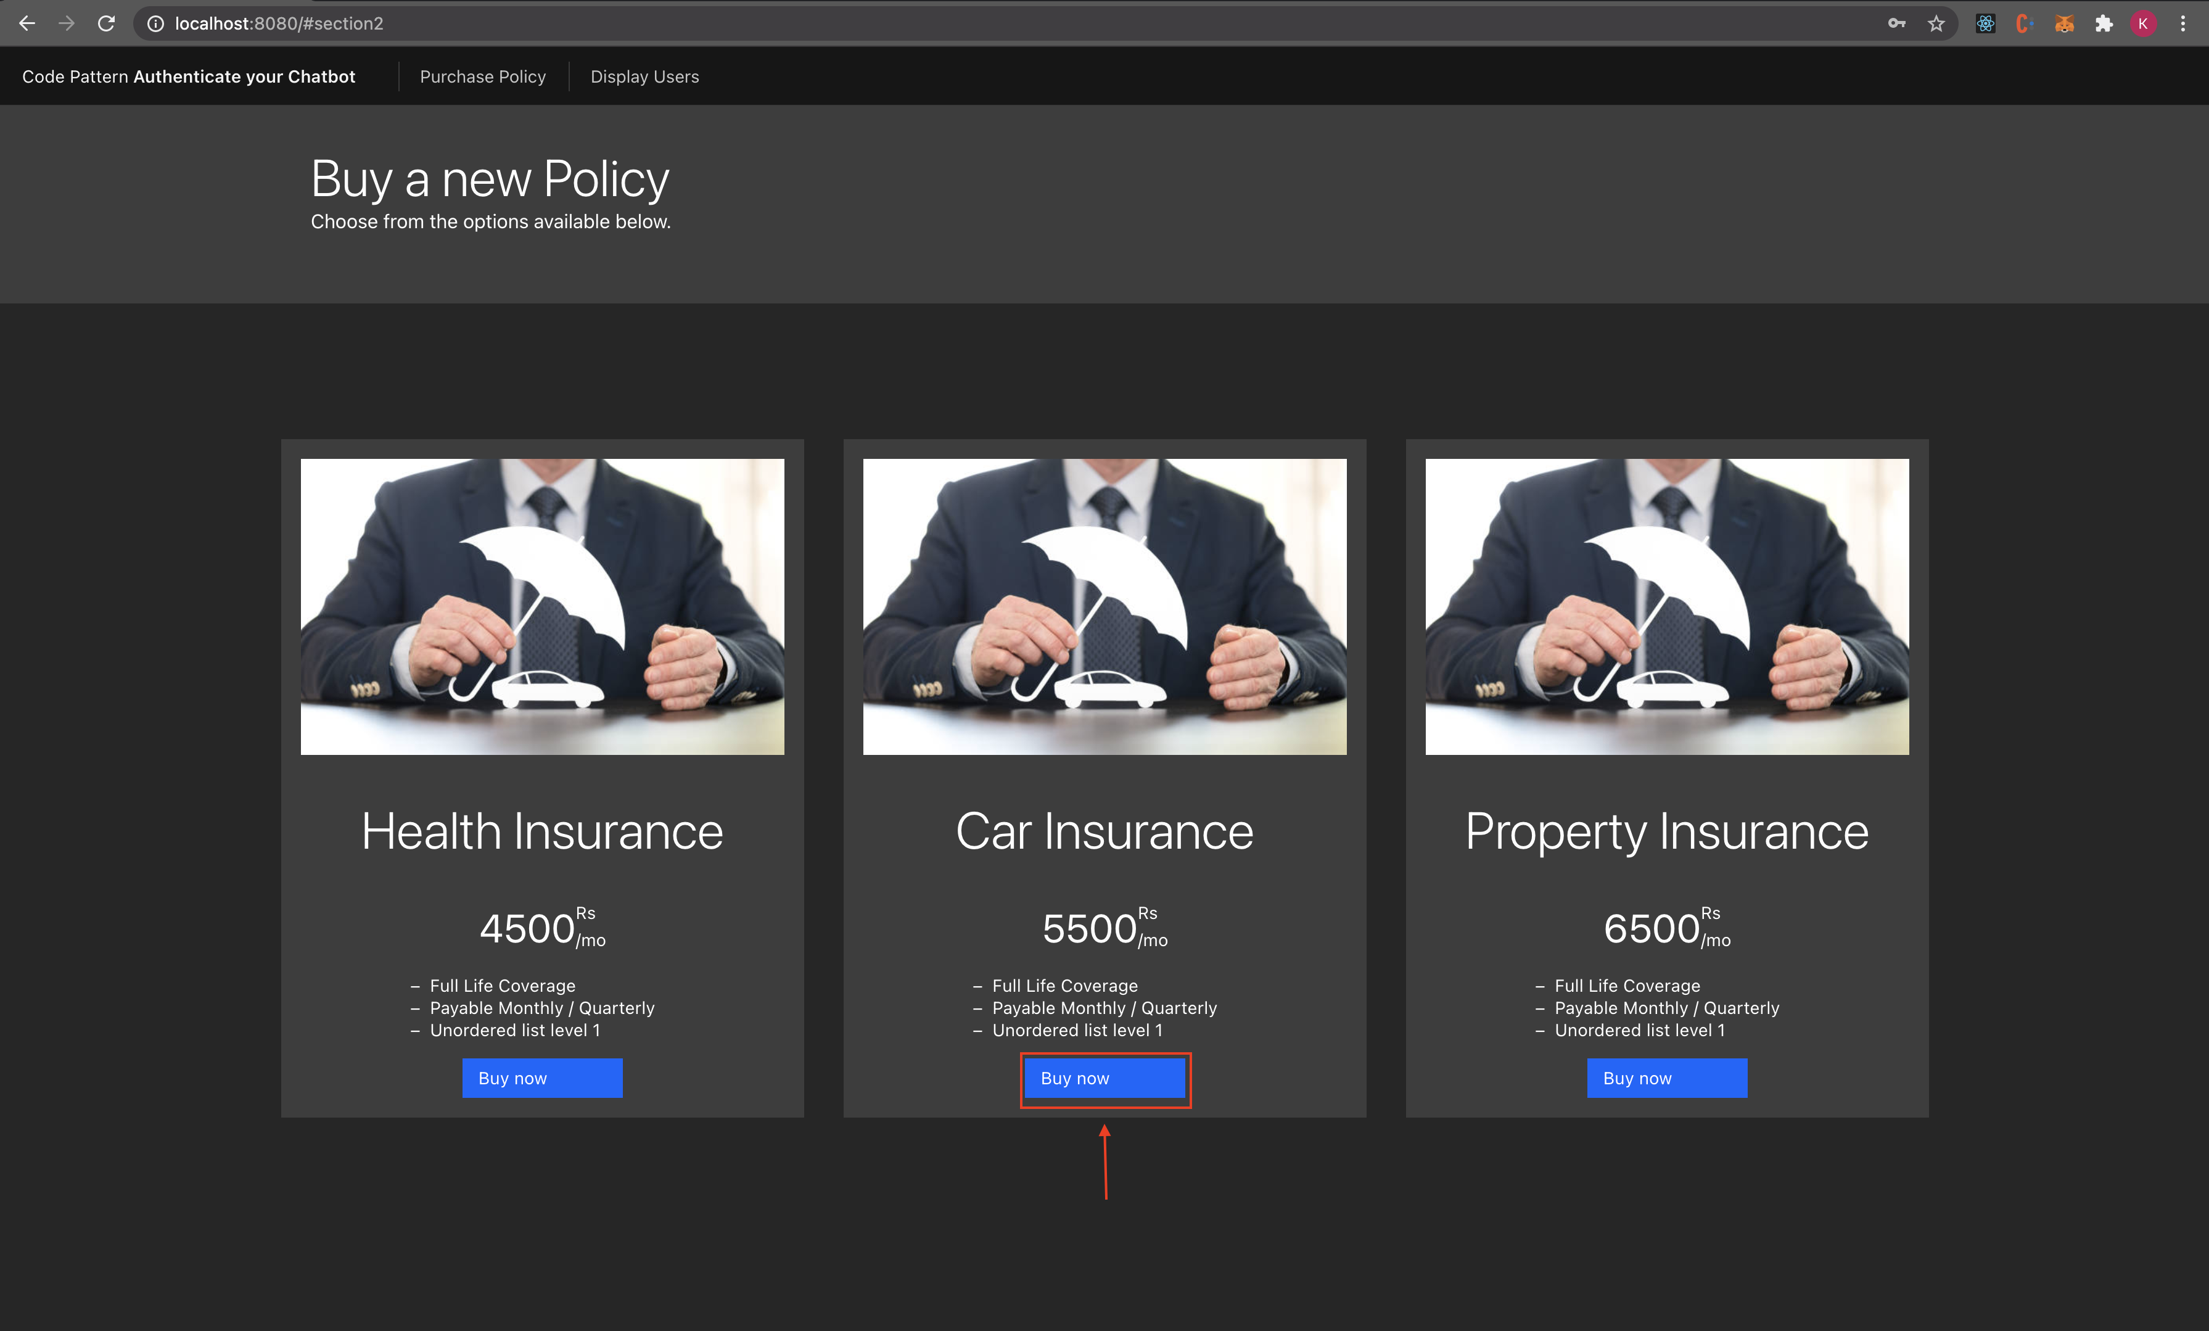Screen dimensions: 2209x1331
Task: Open the React Developer Tools extension
Action: 1985,23
